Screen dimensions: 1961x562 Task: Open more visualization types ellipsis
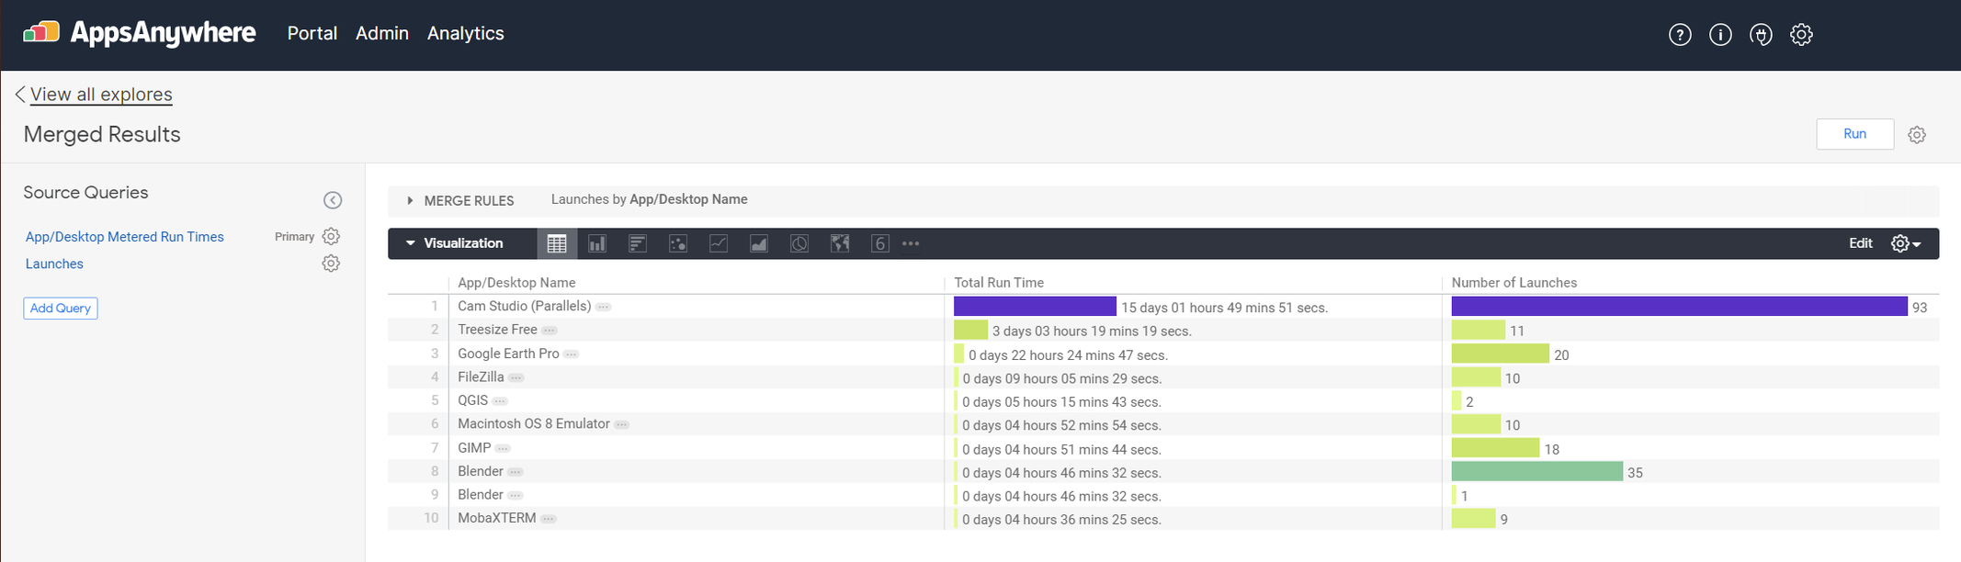pos(911,243)
